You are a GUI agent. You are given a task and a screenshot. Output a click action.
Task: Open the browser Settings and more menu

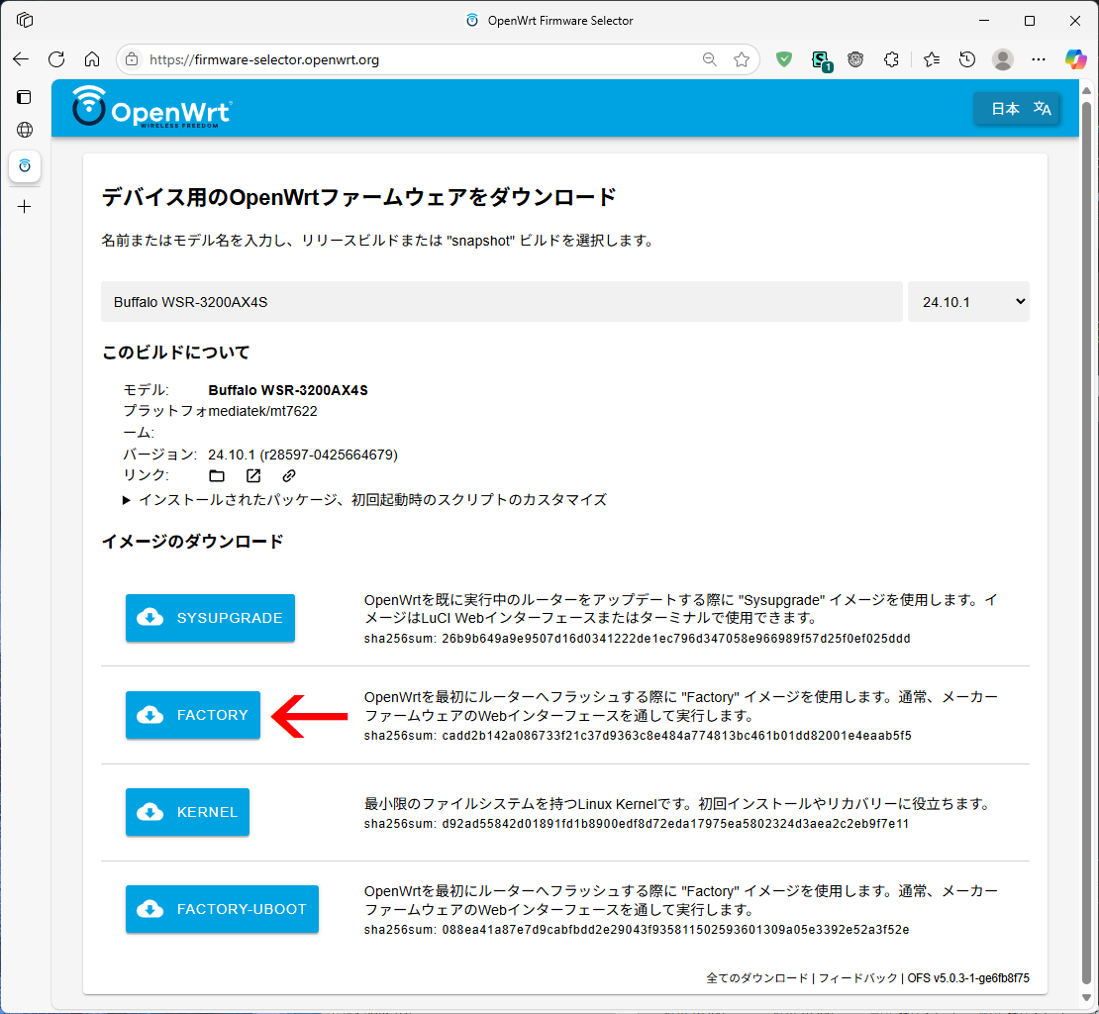[1039, 59]
